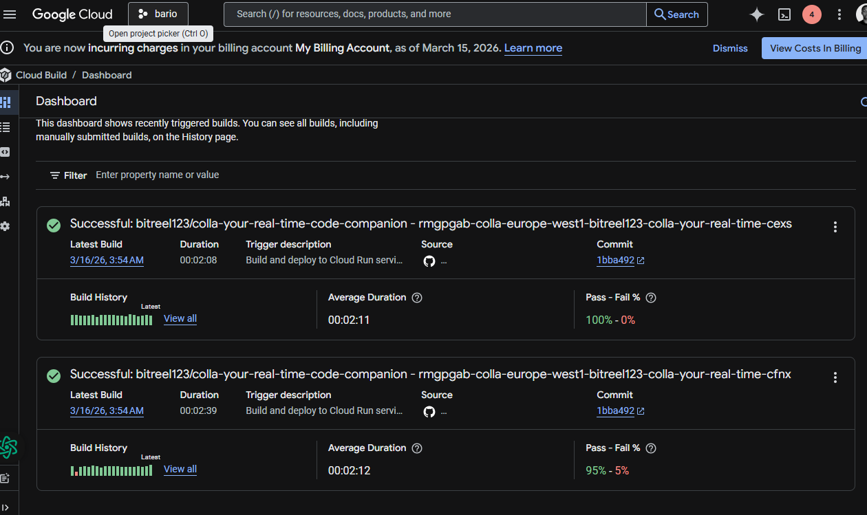Open Cloud Build breadcrumb link

pyautogui.click(x=41, y=75)
